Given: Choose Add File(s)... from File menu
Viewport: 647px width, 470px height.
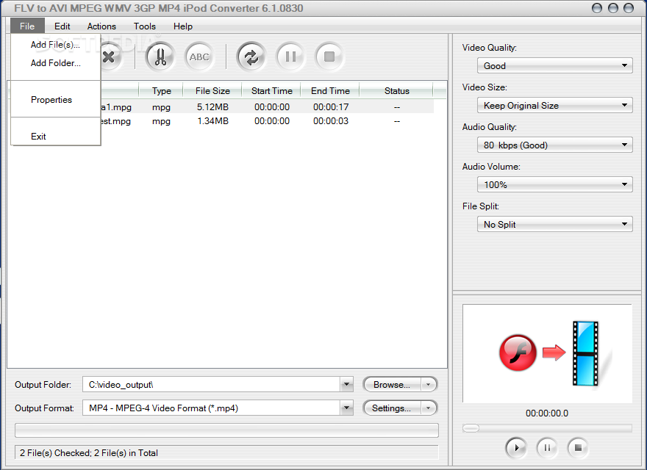Looking at the screenshot, I should tap(55, 45).
